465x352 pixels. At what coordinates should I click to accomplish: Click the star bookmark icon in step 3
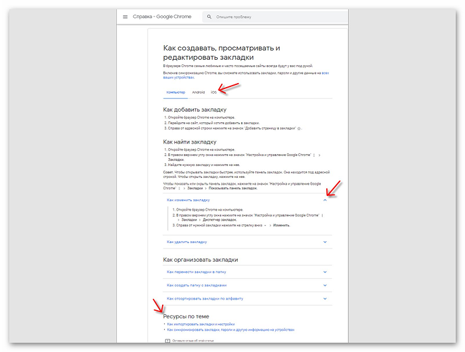click(299, 128)
